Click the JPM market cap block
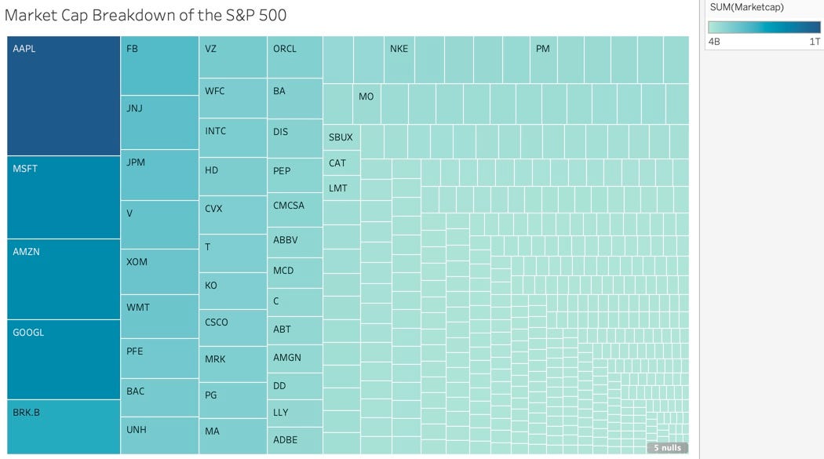 point(159,175)
